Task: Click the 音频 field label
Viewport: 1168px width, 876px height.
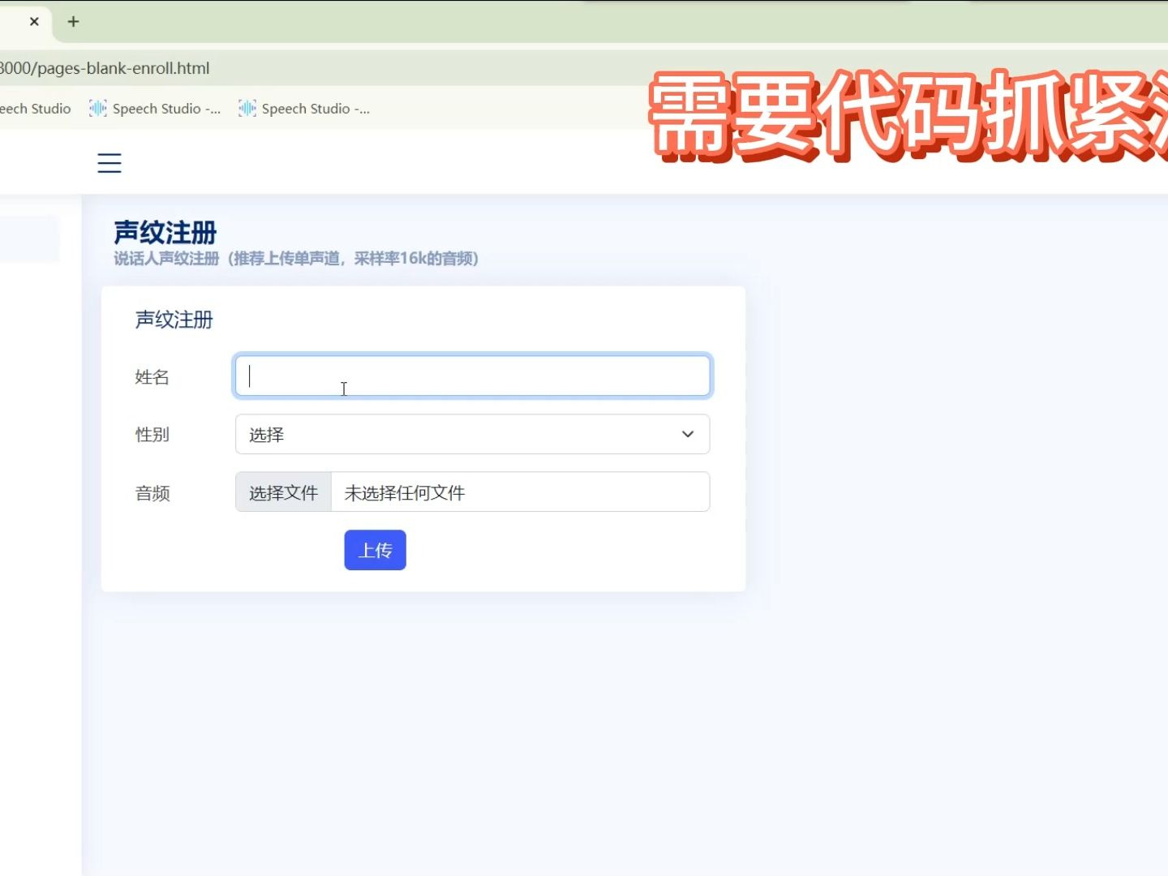Action: click(x=152, y=493)
